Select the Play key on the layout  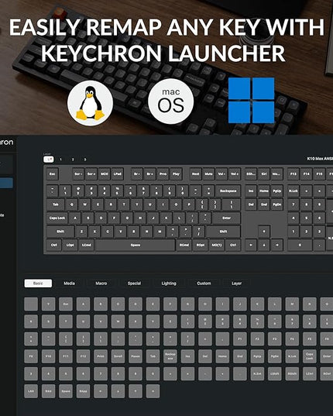pos(176,174)
